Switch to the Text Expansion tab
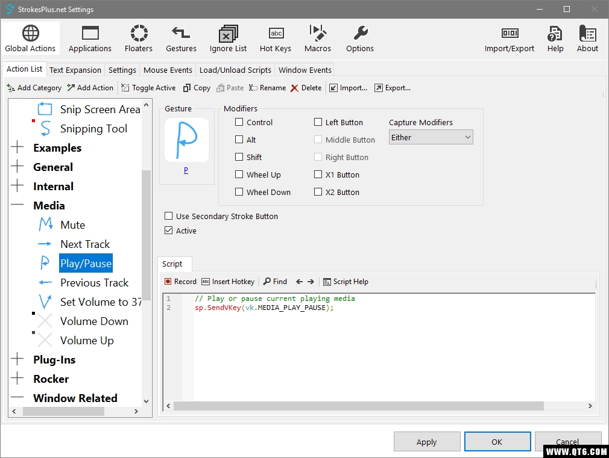This screenshot has height=458, width=609. [x=75, y=70]
